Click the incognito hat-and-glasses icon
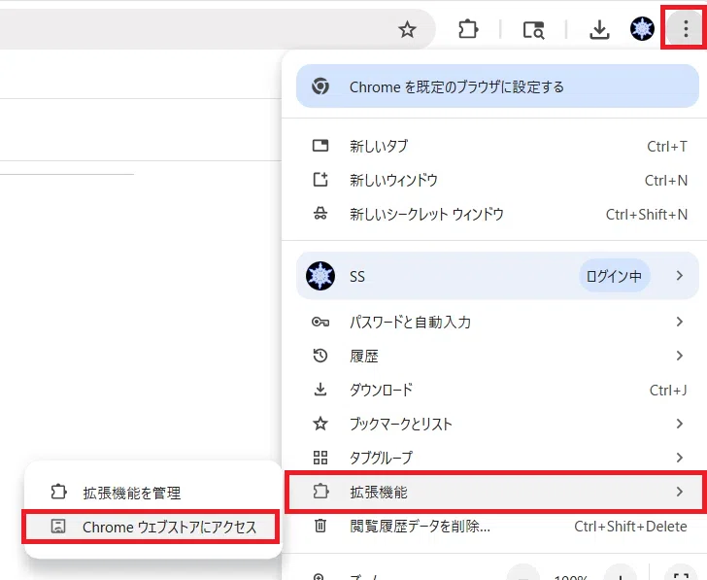 click(x=320, y=214)
